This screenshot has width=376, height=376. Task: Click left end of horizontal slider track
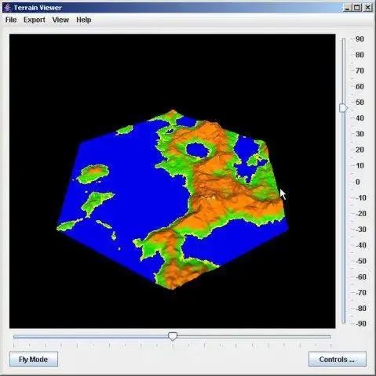14,337
